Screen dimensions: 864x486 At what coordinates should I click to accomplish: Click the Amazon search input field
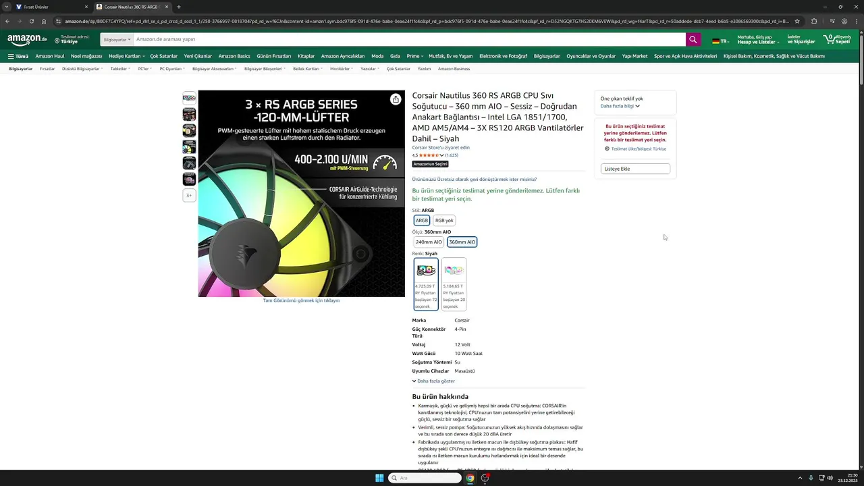(x=409, y=40)
